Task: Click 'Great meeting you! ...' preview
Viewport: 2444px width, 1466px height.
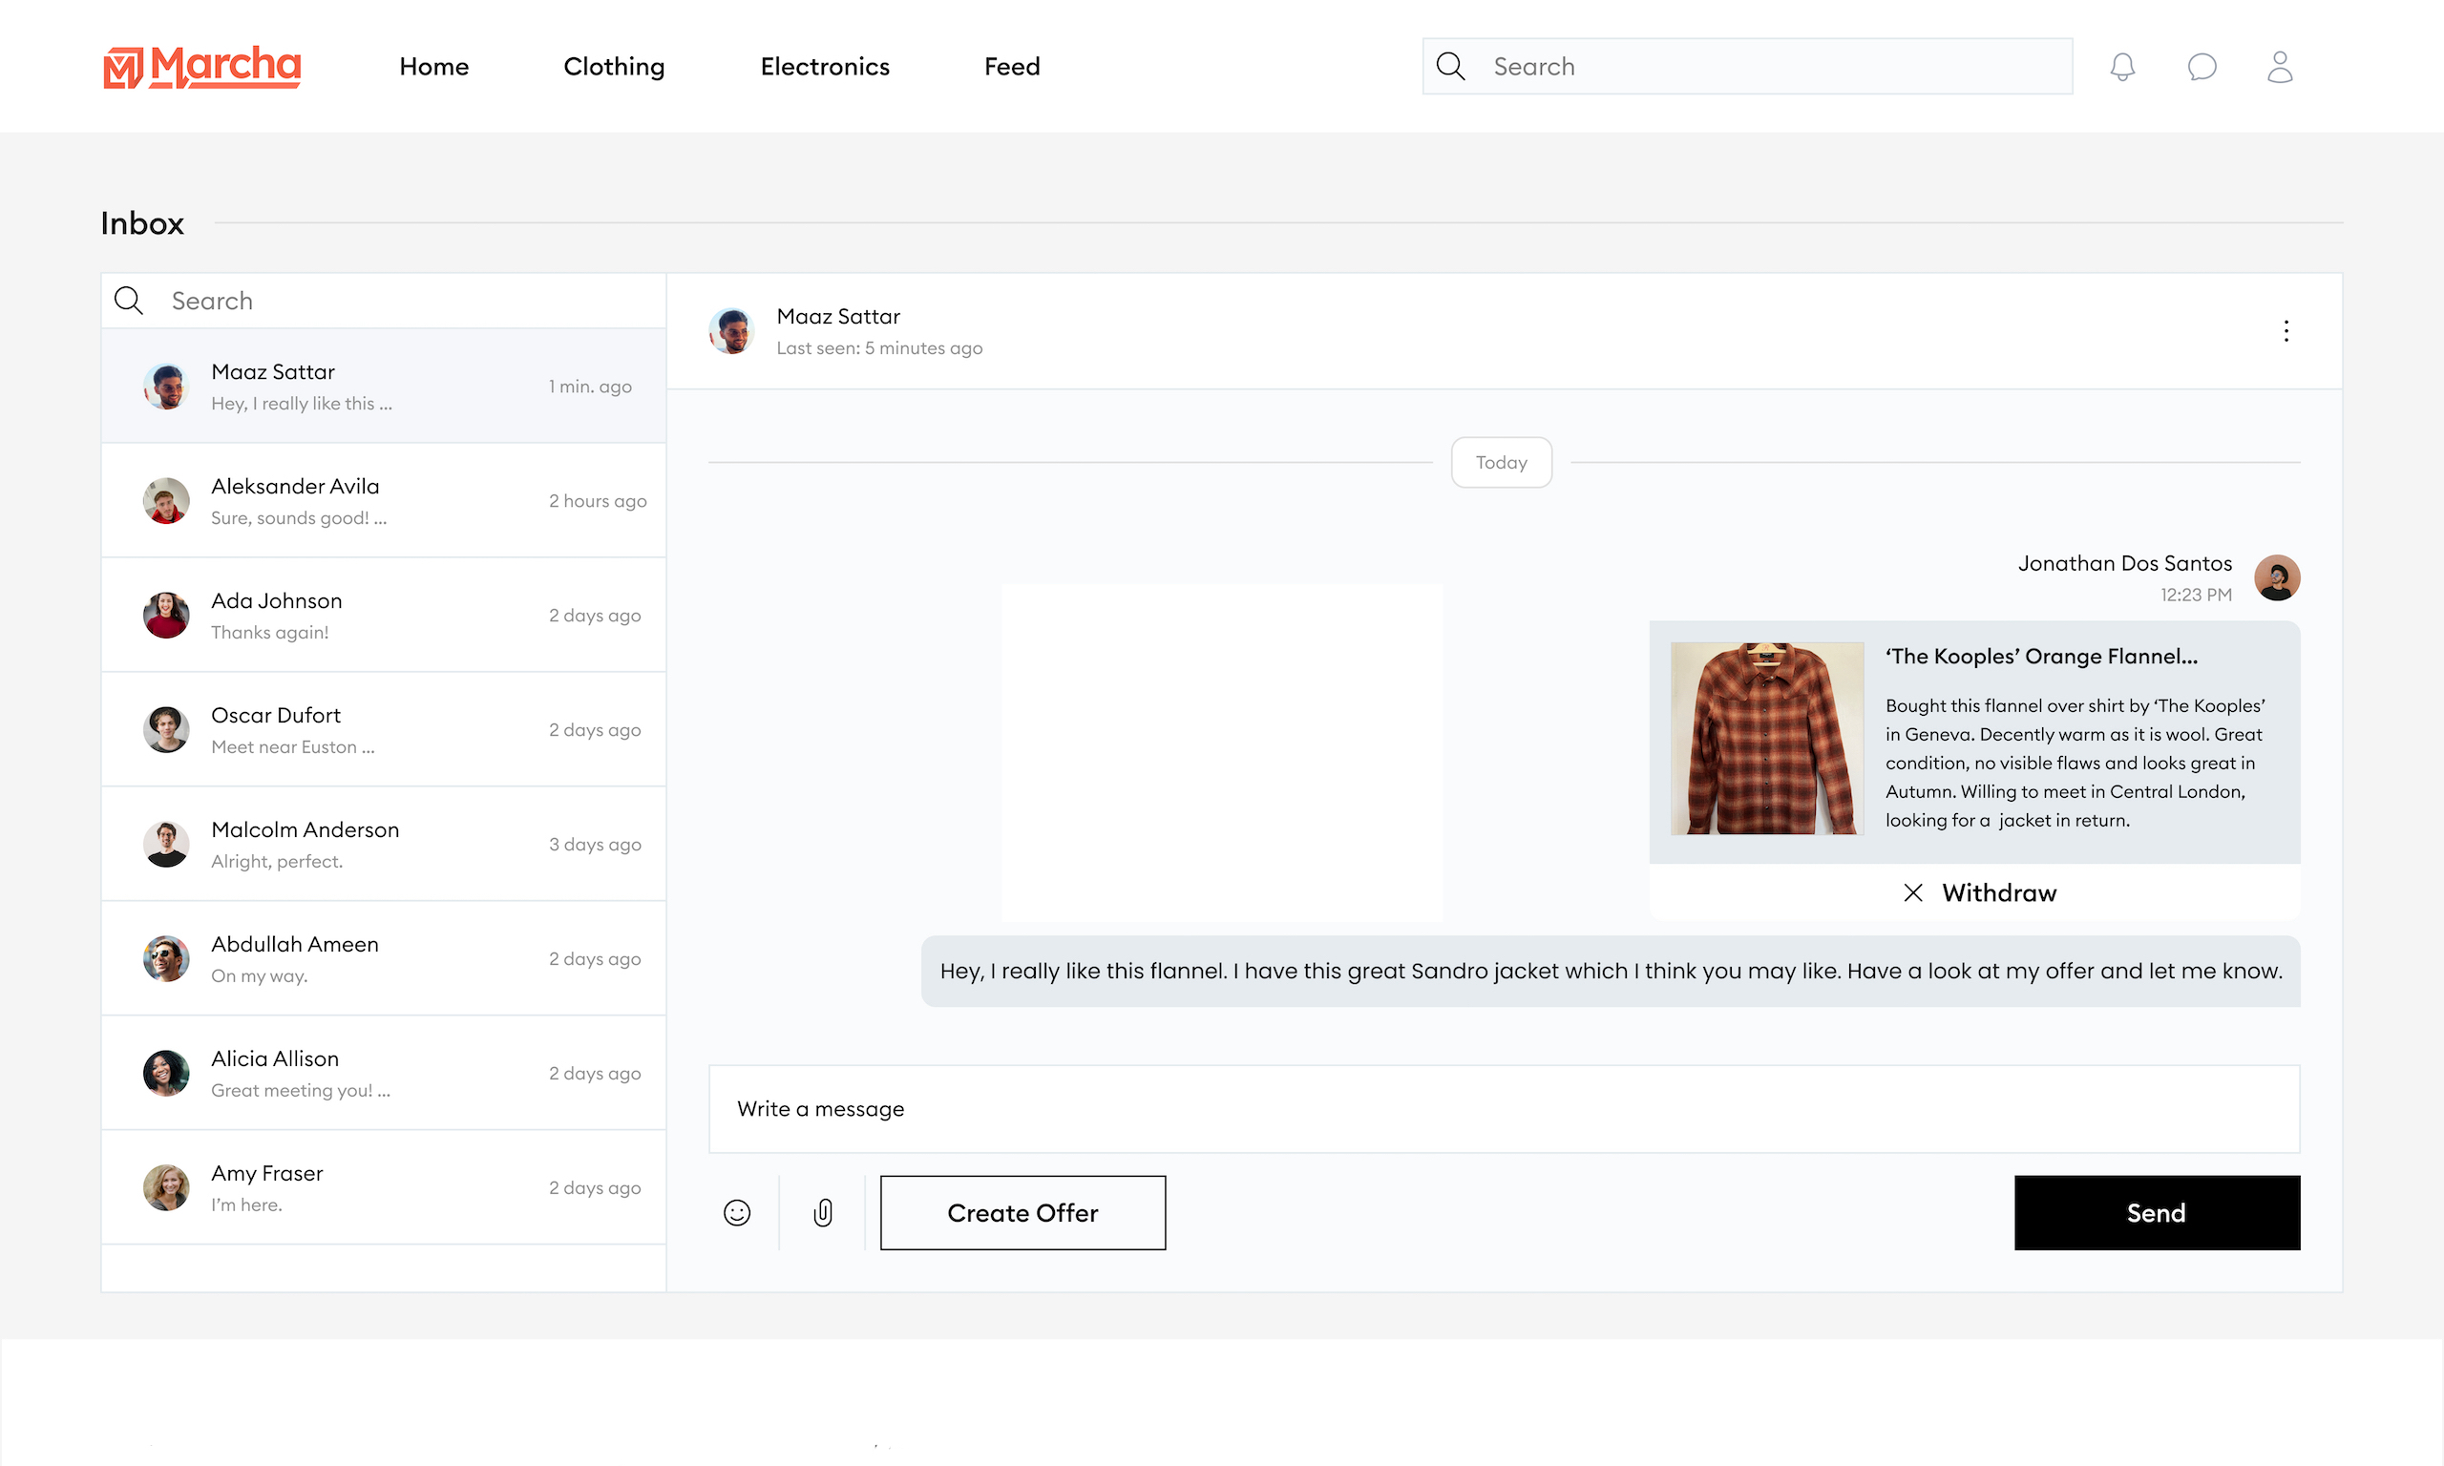Action: click(x=301, y=1091)
